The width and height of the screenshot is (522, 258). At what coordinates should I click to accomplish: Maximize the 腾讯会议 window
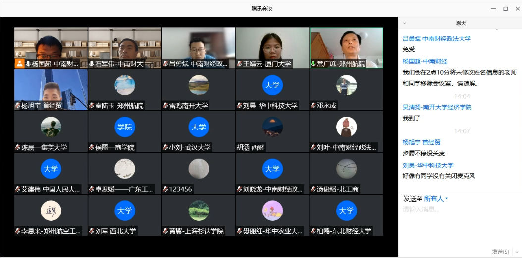point(505,9)
